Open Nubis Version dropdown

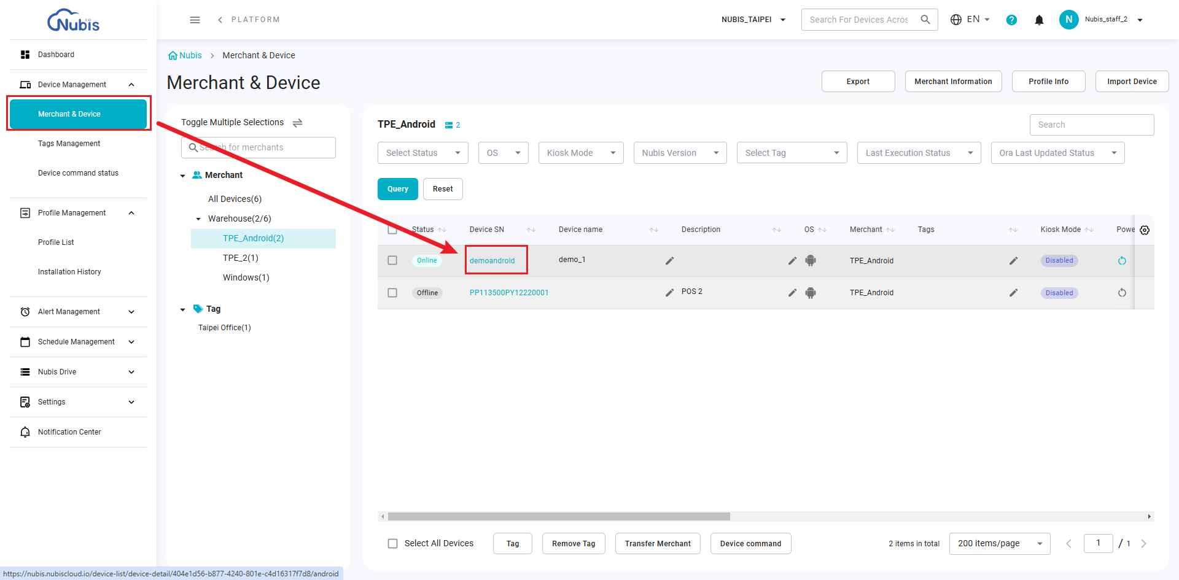(x=680, y=153)
